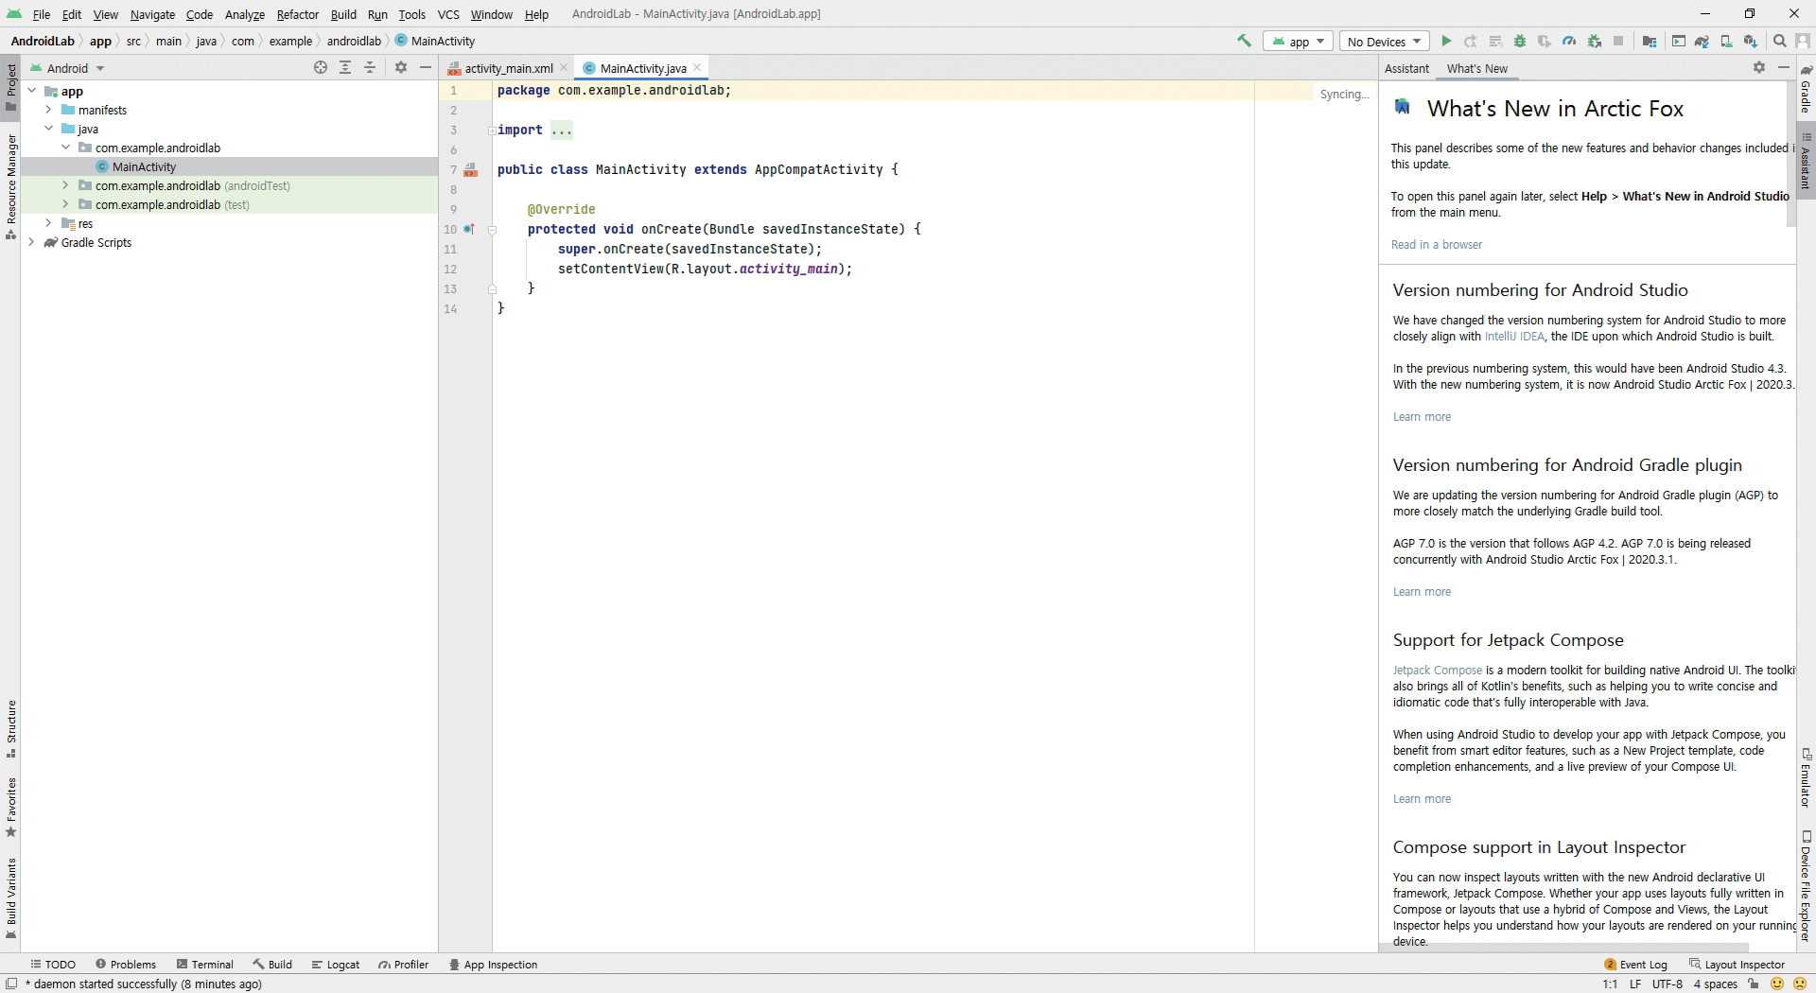Toggle tool window bars icon in bottom-left corner
This screenshot has height=993, width=1816.
[x=11, y=984]
